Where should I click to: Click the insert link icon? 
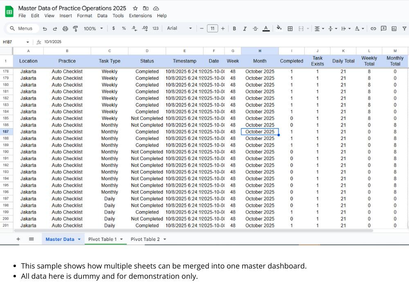373,29
